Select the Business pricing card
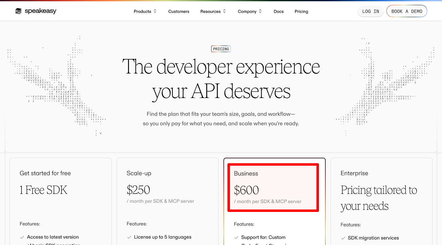 click(274, 187)
